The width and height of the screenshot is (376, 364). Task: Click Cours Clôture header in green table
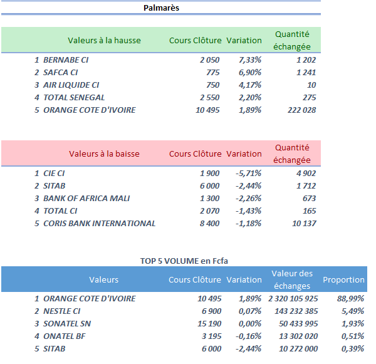195,40
